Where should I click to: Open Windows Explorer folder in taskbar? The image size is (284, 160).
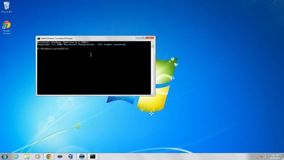27,156
